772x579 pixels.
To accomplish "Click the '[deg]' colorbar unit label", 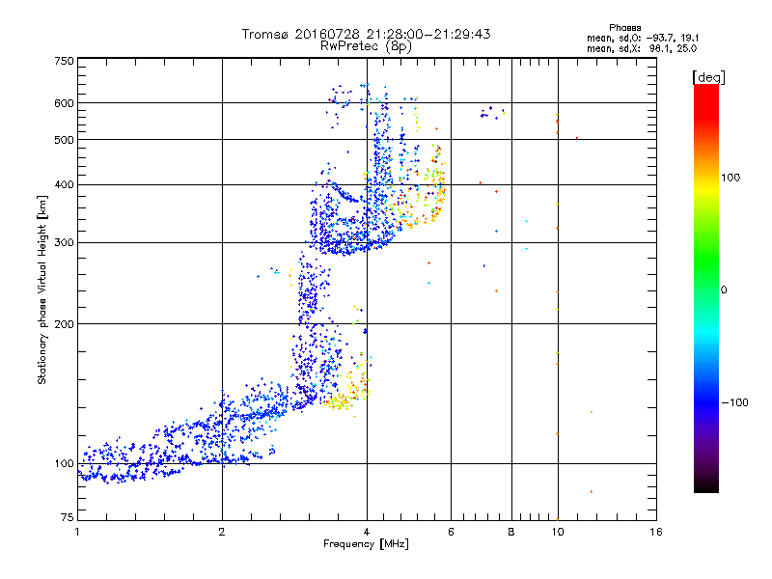I will (x=708, y=77).
